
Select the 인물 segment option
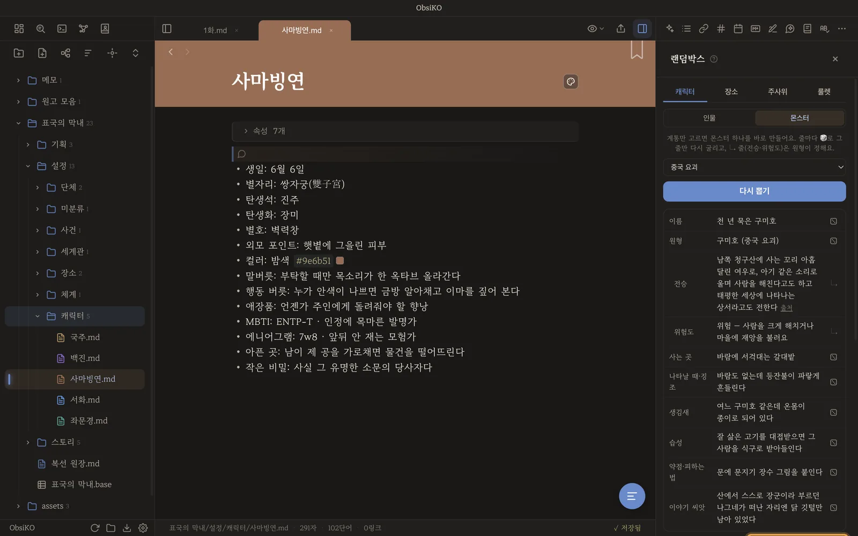click(709, 118)
